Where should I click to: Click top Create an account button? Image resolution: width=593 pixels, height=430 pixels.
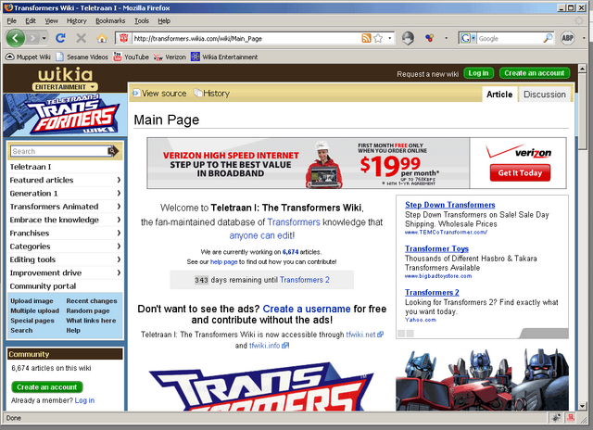534,73
